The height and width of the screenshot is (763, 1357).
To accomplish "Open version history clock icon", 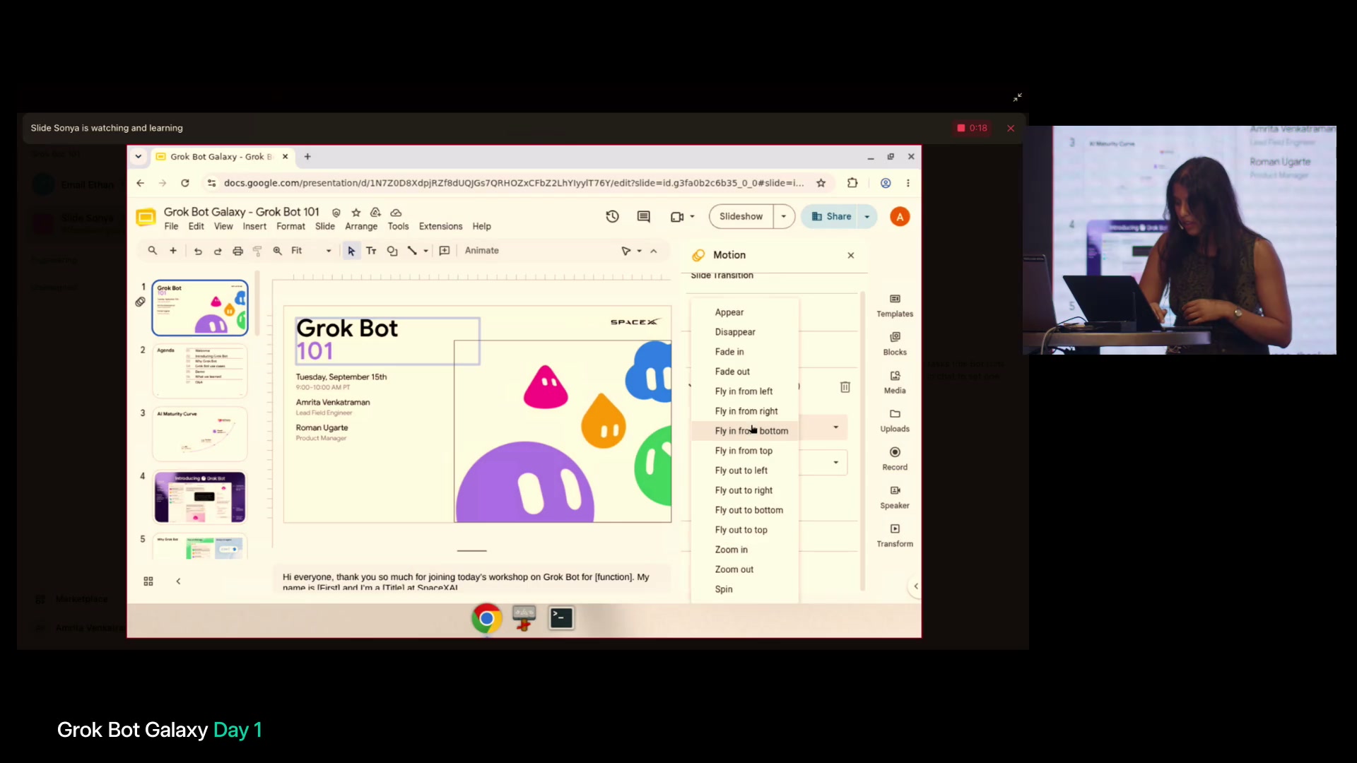I will pyautogui.click(x=613, y=217).
